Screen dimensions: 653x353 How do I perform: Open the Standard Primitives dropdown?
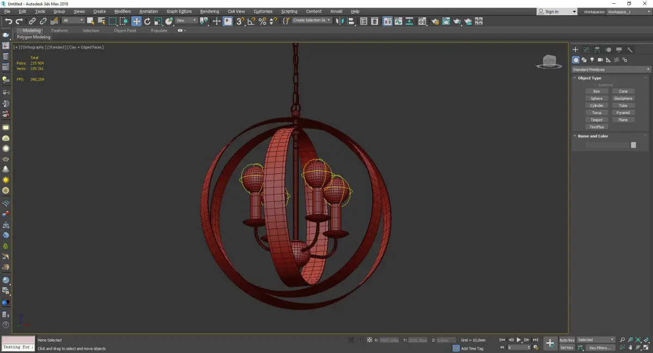[611, 70]
